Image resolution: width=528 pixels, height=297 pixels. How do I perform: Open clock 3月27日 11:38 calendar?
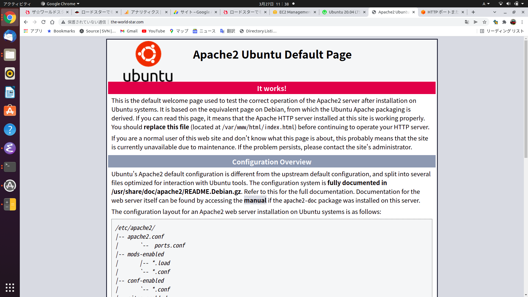pos(274,4)
